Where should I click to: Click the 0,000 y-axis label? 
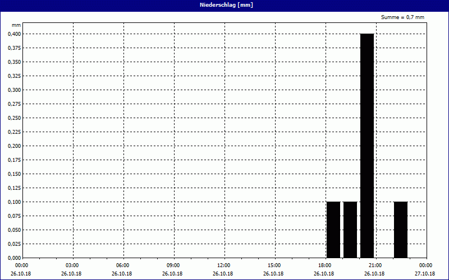(x=14, y=258)
